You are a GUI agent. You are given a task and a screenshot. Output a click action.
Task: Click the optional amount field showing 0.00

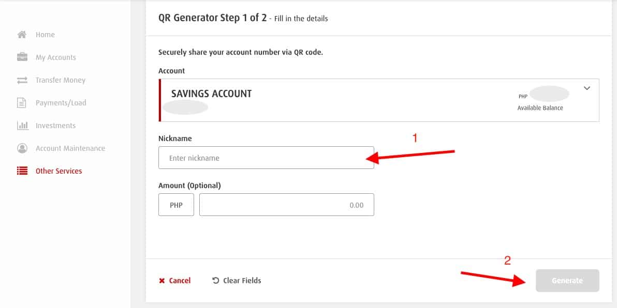click(286, 205)
